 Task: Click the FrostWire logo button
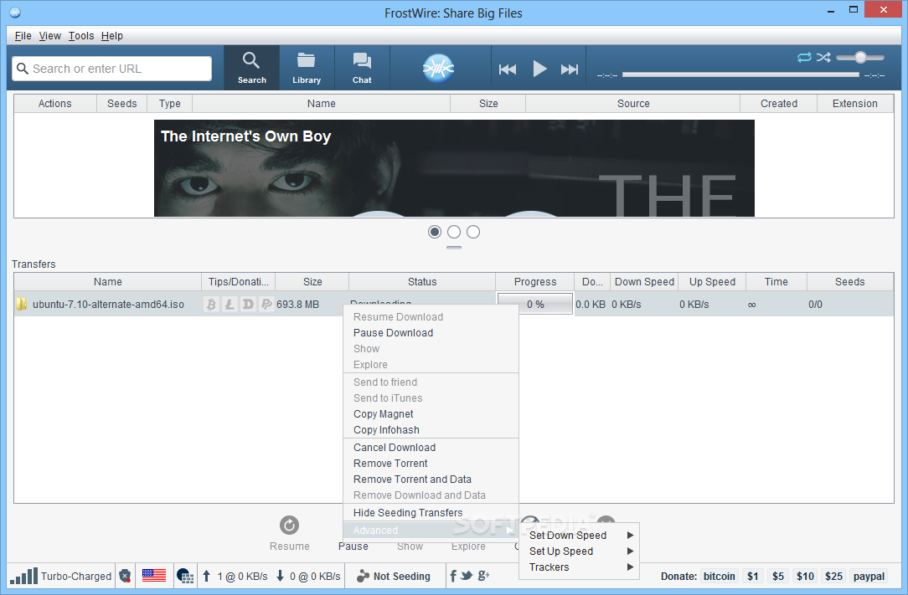click(438, 69)
